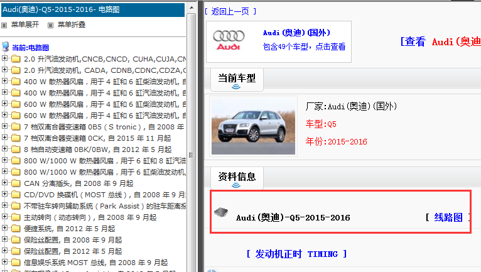Select 便捷系统, 自 2012 年 5 月起 tree item

point(70,229)
